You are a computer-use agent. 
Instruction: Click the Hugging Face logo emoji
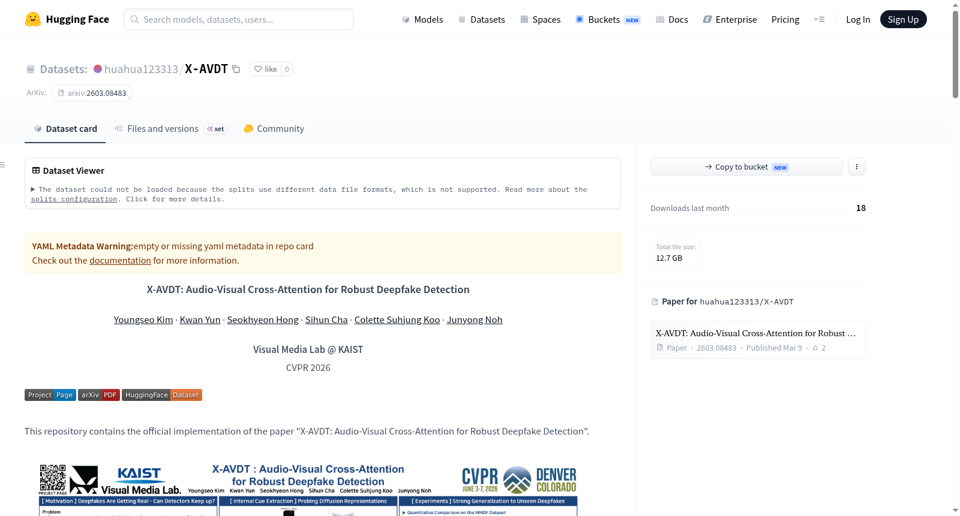coord(33,19)
